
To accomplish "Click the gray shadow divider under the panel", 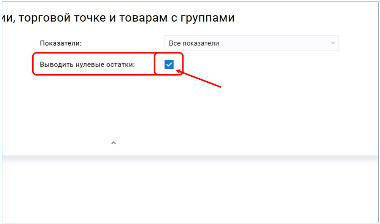I will (x=190, y=159).
